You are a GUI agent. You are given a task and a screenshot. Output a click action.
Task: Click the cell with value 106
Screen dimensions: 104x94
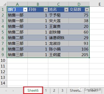click(79, 49)
